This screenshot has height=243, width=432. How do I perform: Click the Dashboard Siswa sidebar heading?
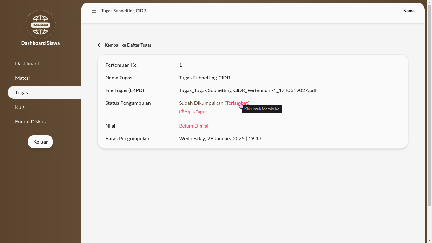coord(40,43)
